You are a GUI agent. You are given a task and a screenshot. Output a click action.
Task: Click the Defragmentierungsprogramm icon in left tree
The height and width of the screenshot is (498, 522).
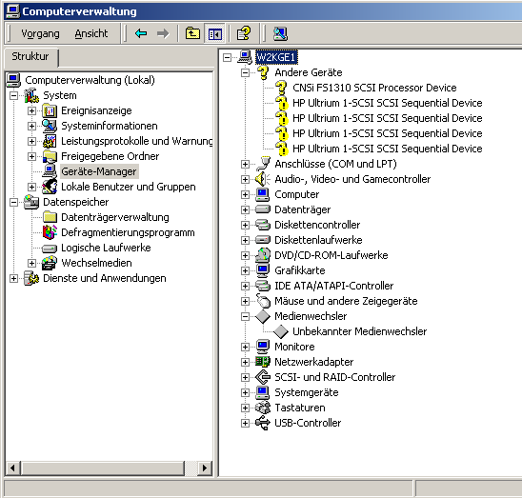coord(50,232)
